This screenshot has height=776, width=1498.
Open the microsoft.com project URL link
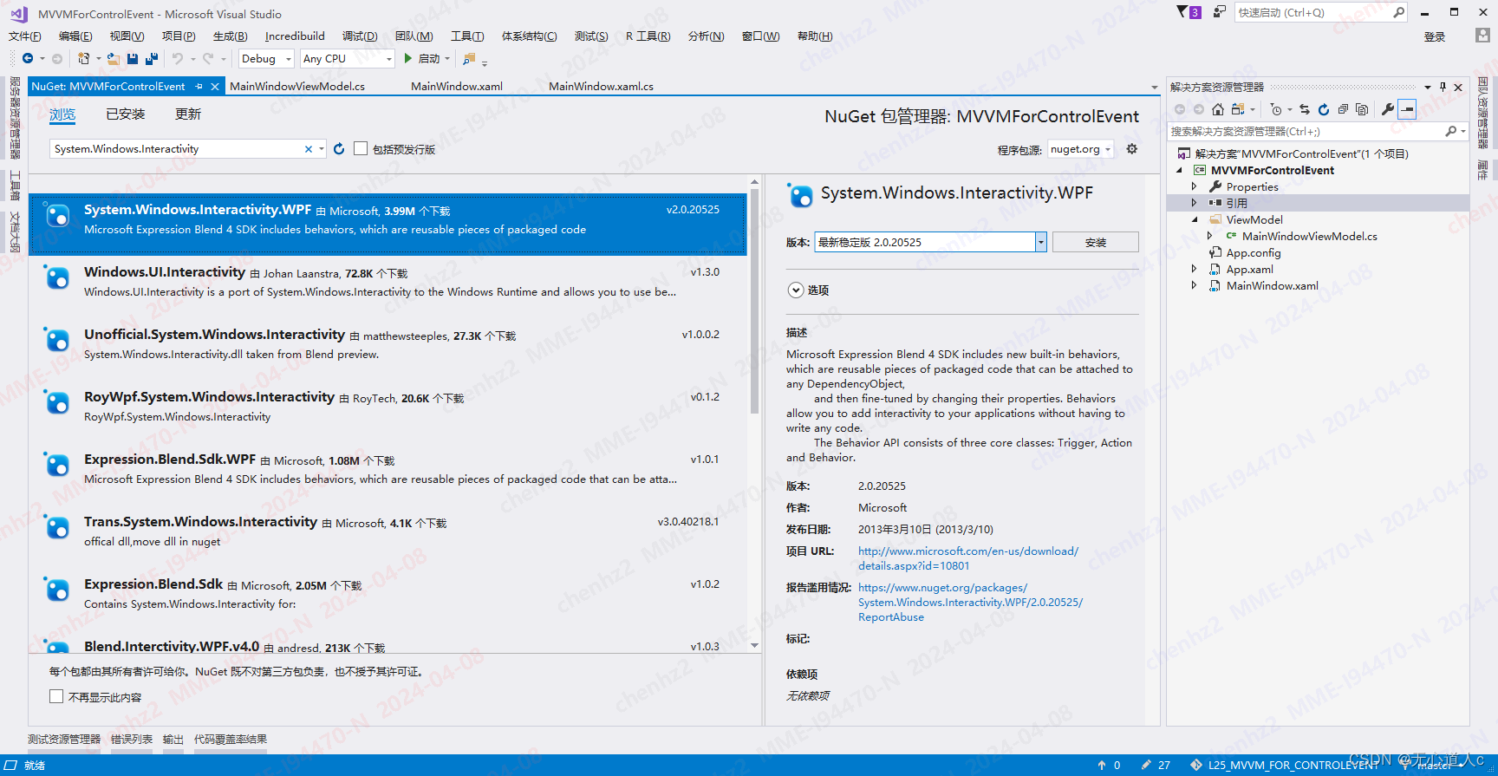point(967,558)
